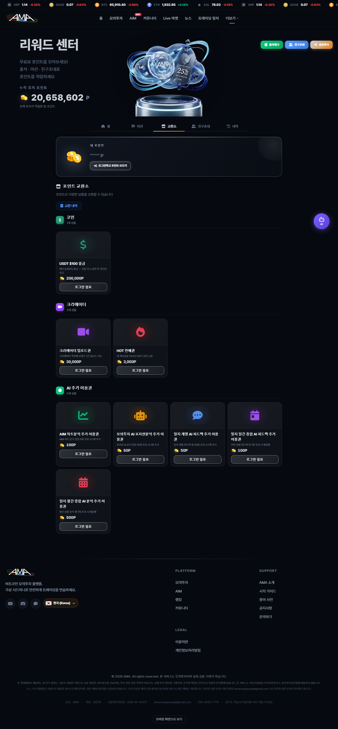Click the footer AMA logo
This screenshot has height=729, width=338.
pos(21,572)
